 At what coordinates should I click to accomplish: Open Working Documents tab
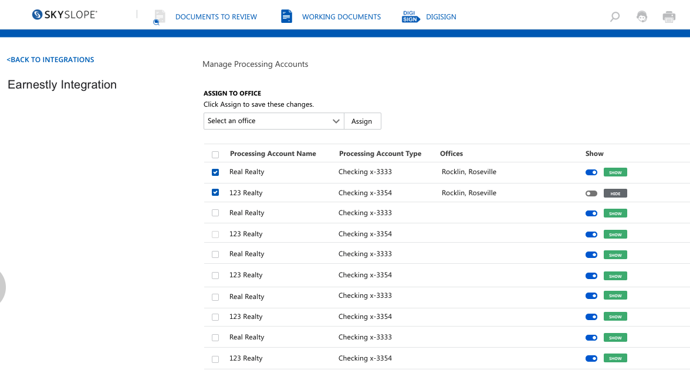(x=341, y=17)
